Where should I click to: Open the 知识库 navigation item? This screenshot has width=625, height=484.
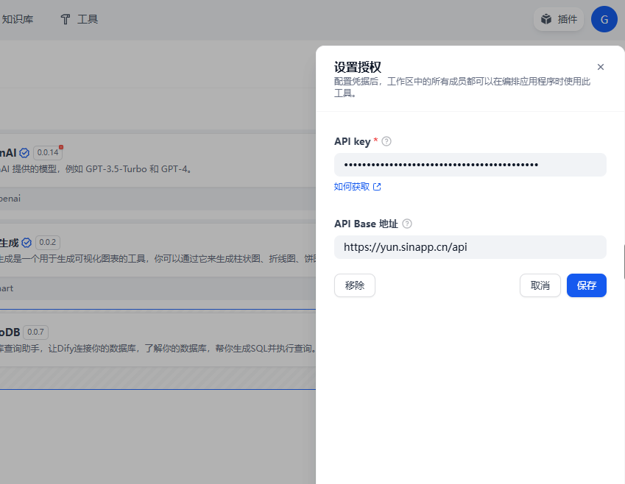(18, 19)
